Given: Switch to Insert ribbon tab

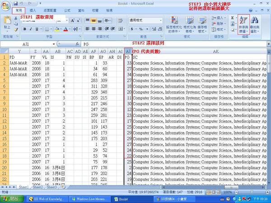Looking at the screenshot, I should tap(33, 10).
